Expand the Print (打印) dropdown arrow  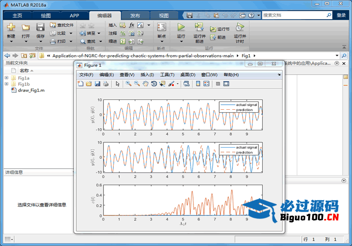point(71,41)
